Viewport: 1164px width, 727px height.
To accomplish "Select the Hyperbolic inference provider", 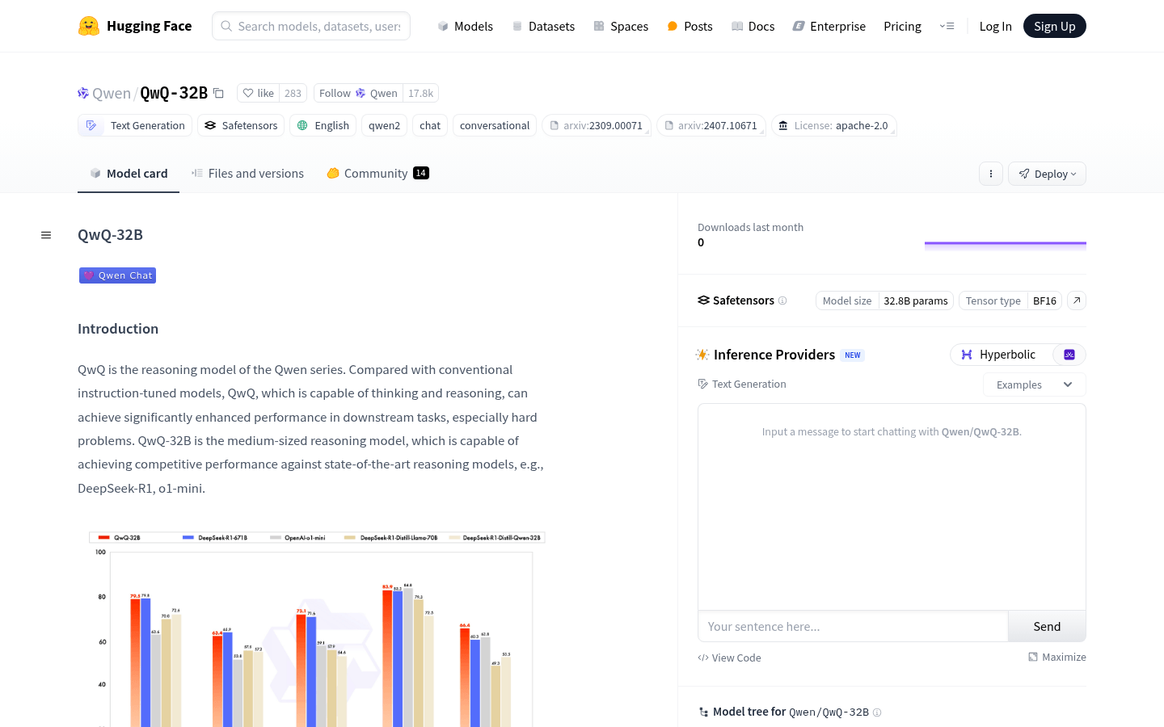I will pos(1002,355).
